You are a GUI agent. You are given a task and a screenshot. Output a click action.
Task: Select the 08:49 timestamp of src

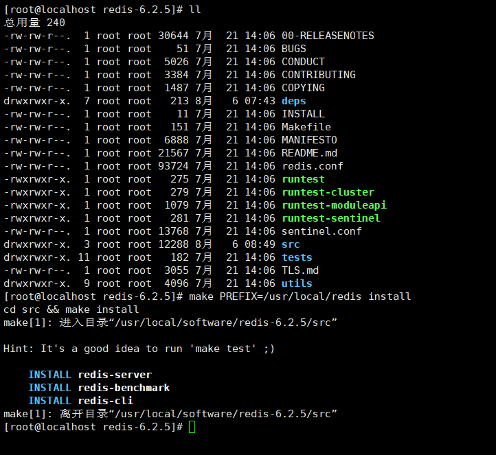(260, 244)
